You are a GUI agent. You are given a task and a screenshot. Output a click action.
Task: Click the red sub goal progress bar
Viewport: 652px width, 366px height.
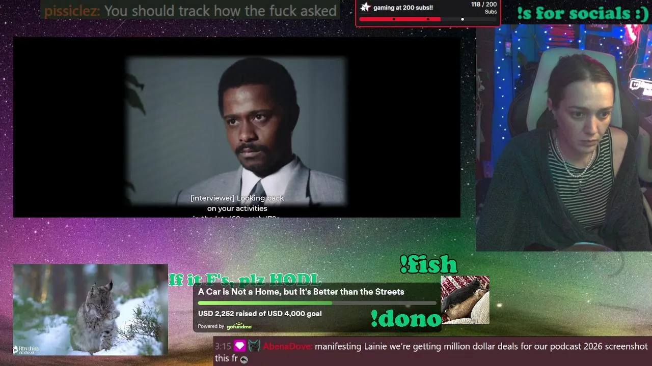[x=428, y=19]
